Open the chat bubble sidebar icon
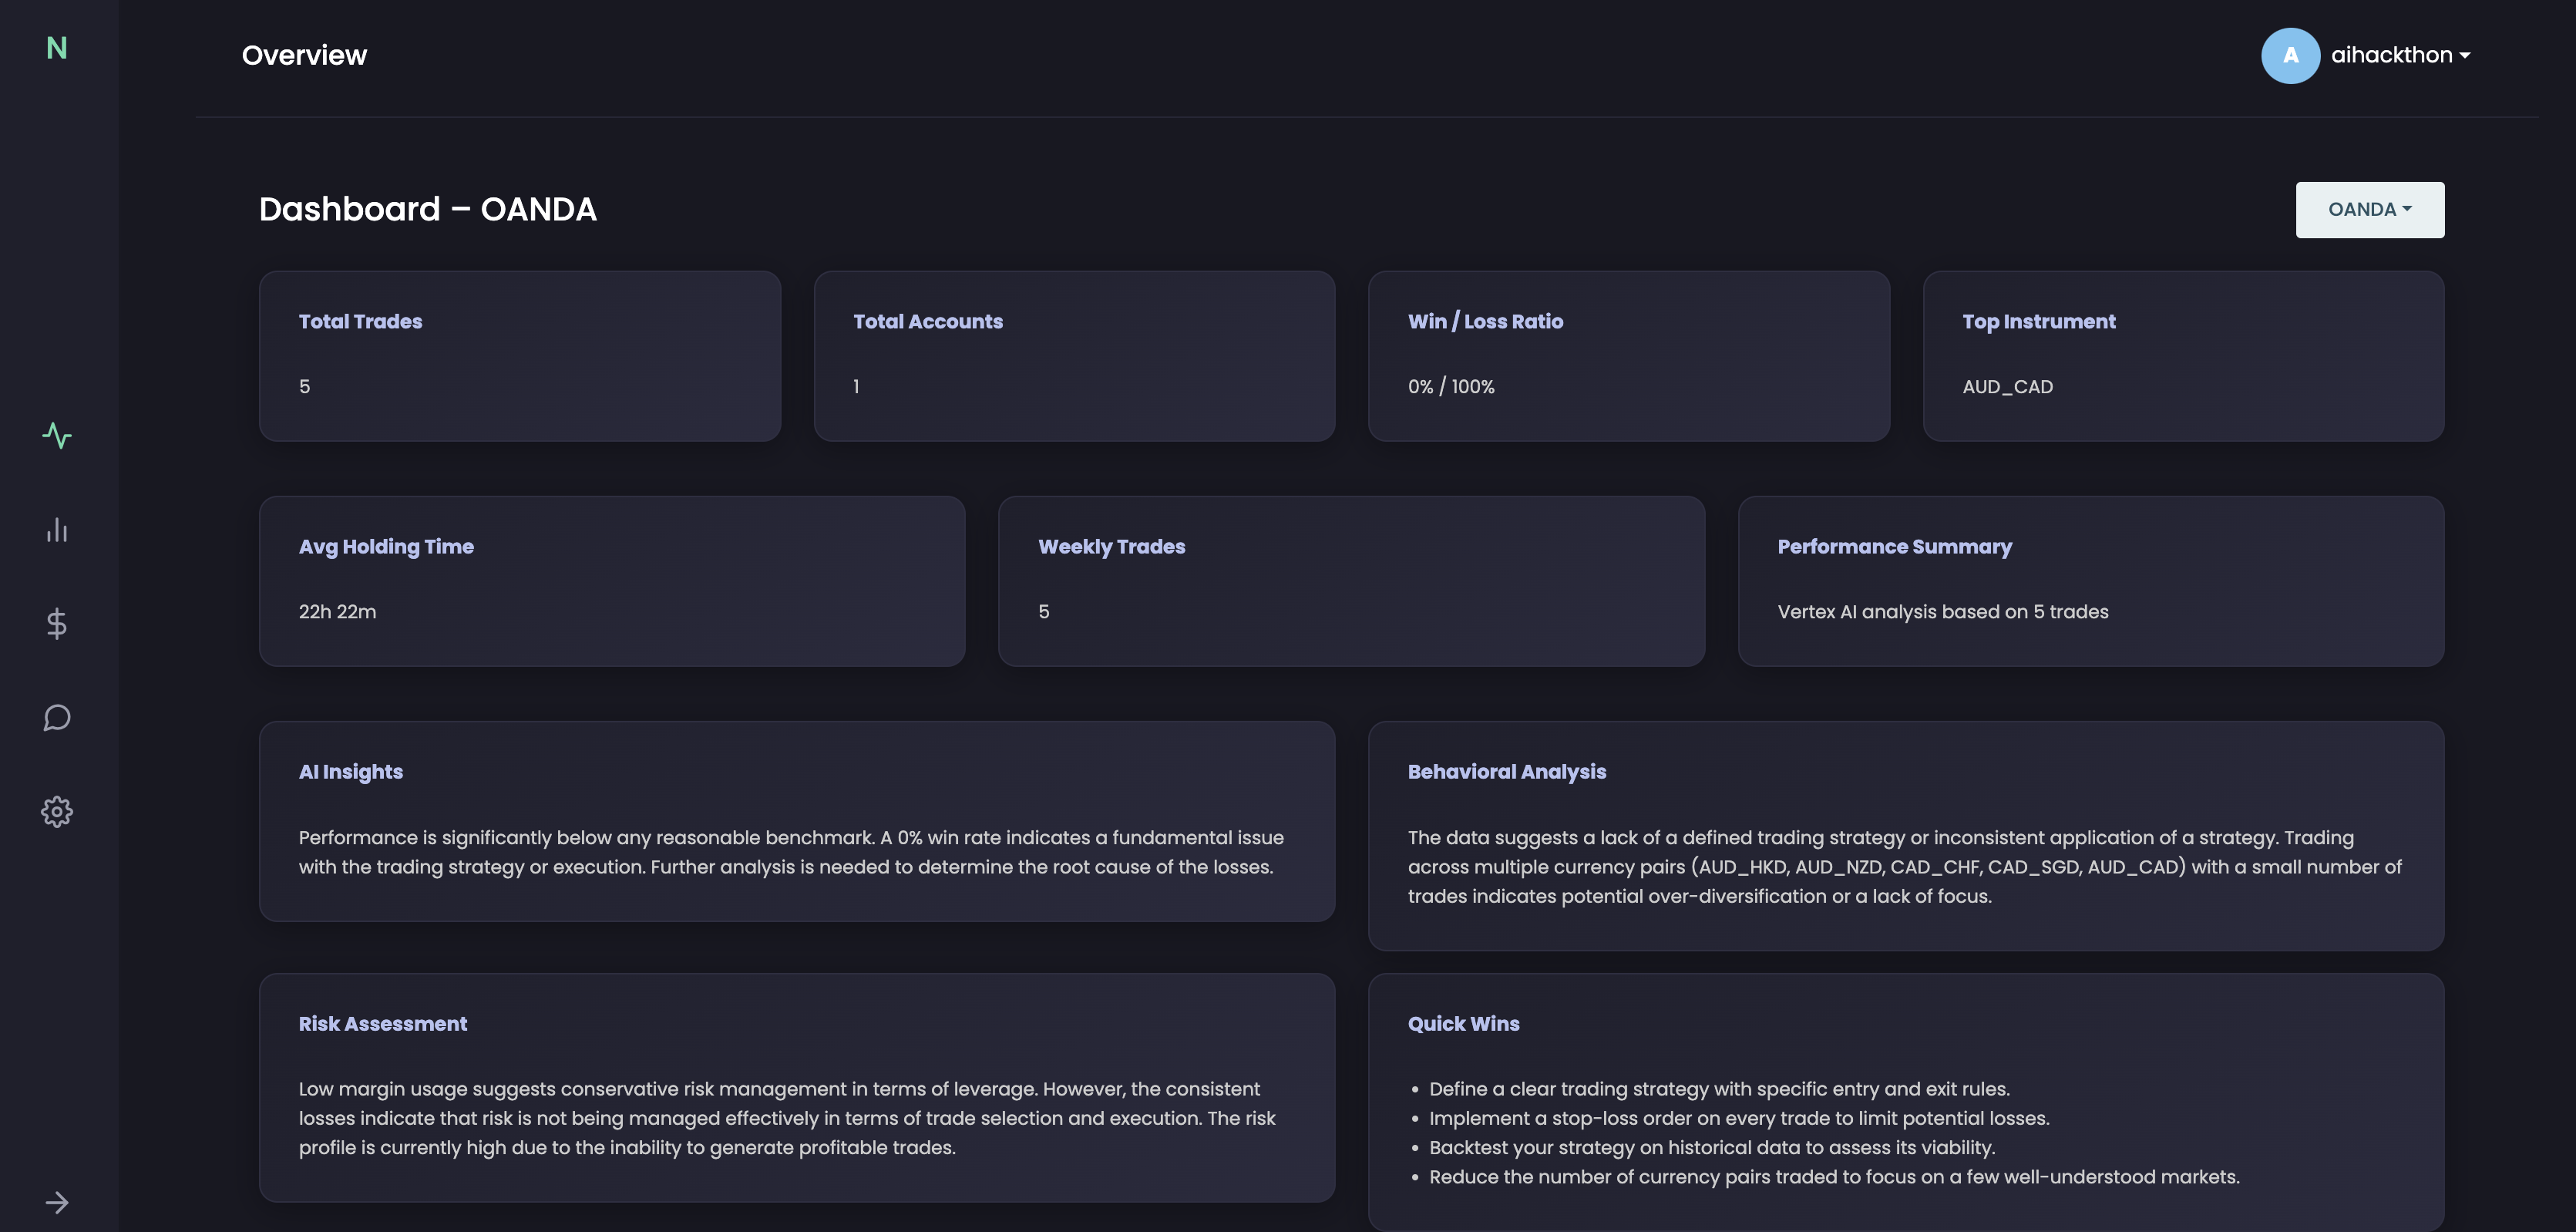Viewport: 2576px width, 1232px height. pos(57,718)
